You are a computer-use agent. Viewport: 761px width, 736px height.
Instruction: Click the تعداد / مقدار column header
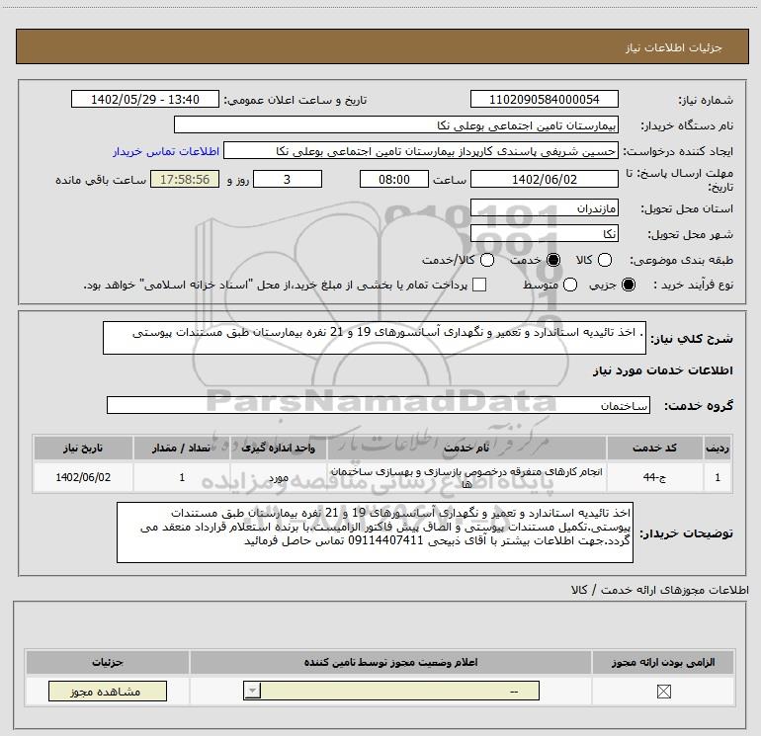pos(182,448)
